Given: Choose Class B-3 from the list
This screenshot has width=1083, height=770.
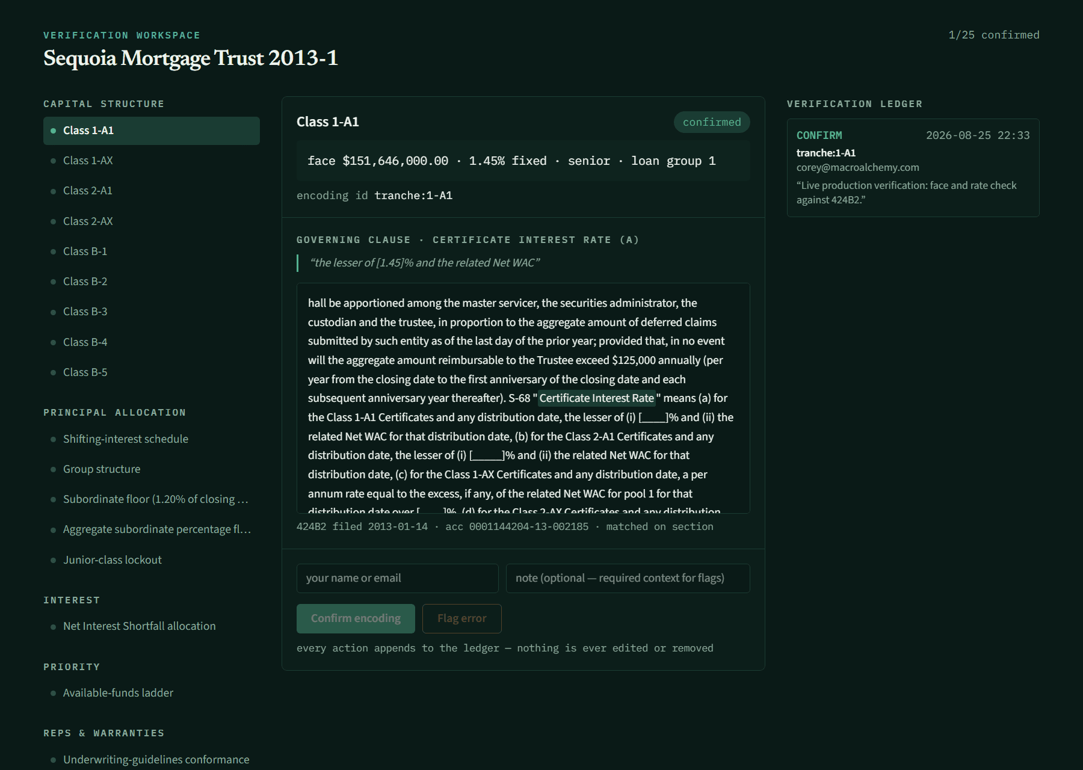Looking at the screenshot, I should point(152,312).
